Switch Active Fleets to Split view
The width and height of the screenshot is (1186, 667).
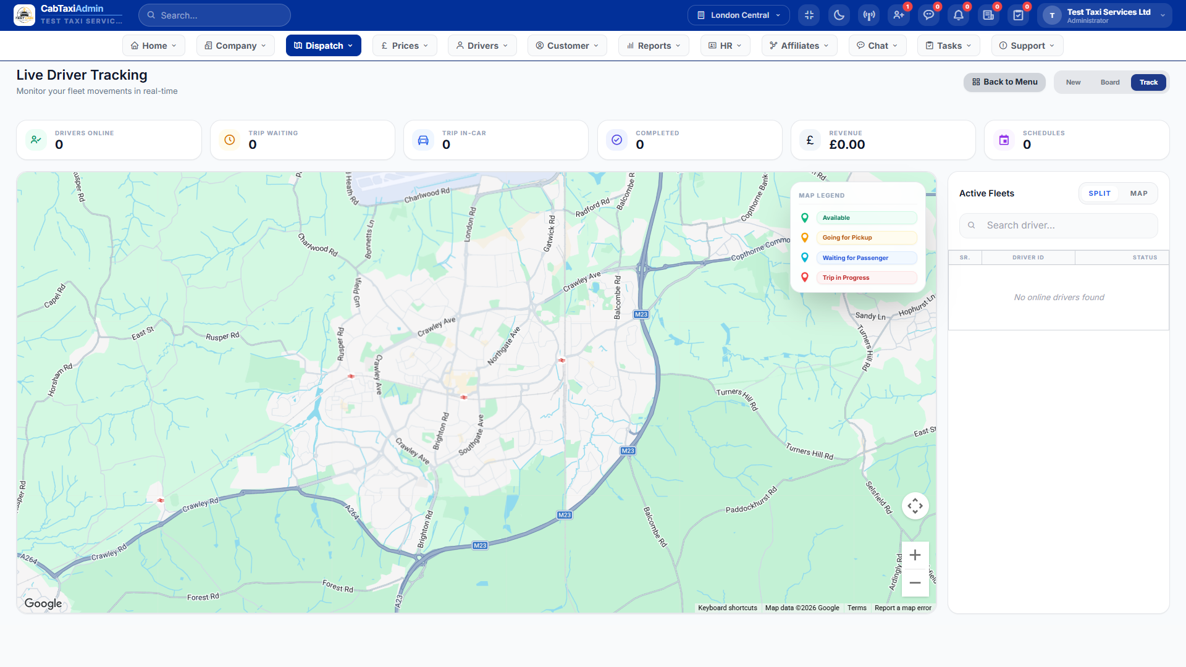point(1100,193)
